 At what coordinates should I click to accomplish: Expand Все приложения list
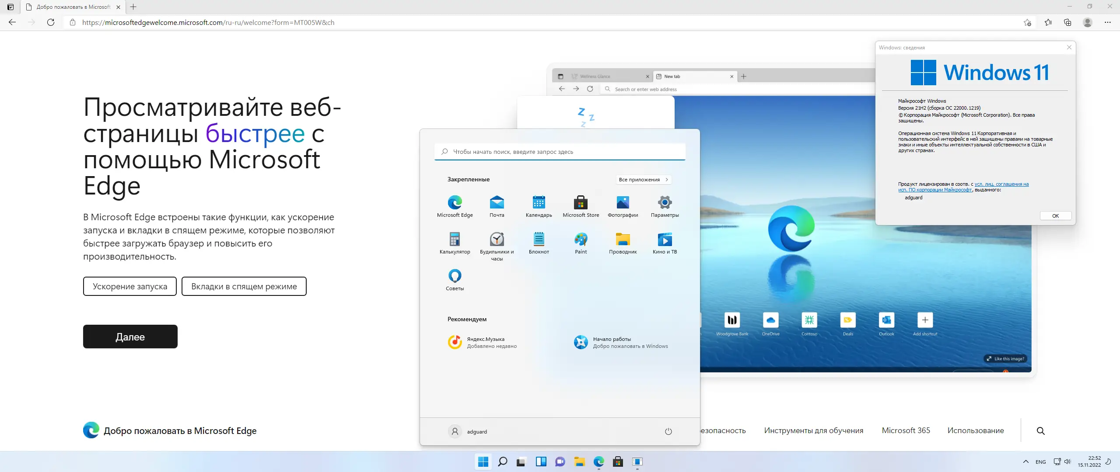[643, 180]
